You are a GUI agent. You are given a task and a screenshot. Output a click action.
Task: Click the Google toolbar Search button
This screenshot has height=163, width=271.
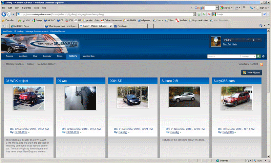click(x=226, y=8)
